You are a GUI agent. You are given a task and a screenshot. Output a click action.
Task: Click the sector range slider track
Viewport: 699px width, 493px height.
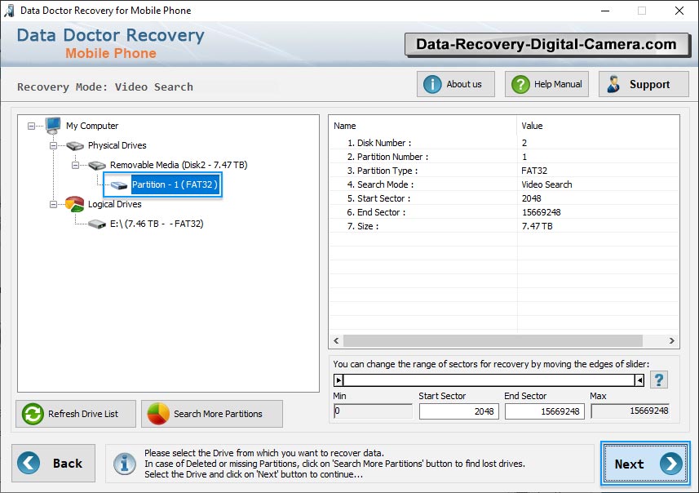[x=489, y=380]
